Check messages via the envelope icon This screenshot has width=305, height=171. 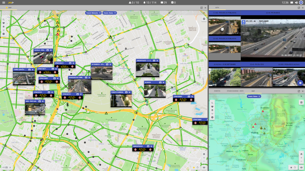point(162,2)
